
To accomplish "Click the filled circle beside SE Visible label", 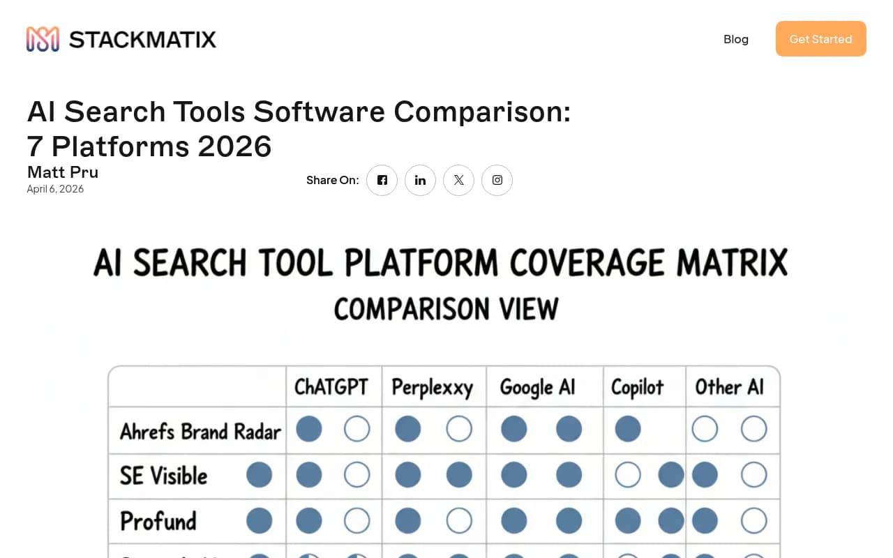I will point(259,475).
